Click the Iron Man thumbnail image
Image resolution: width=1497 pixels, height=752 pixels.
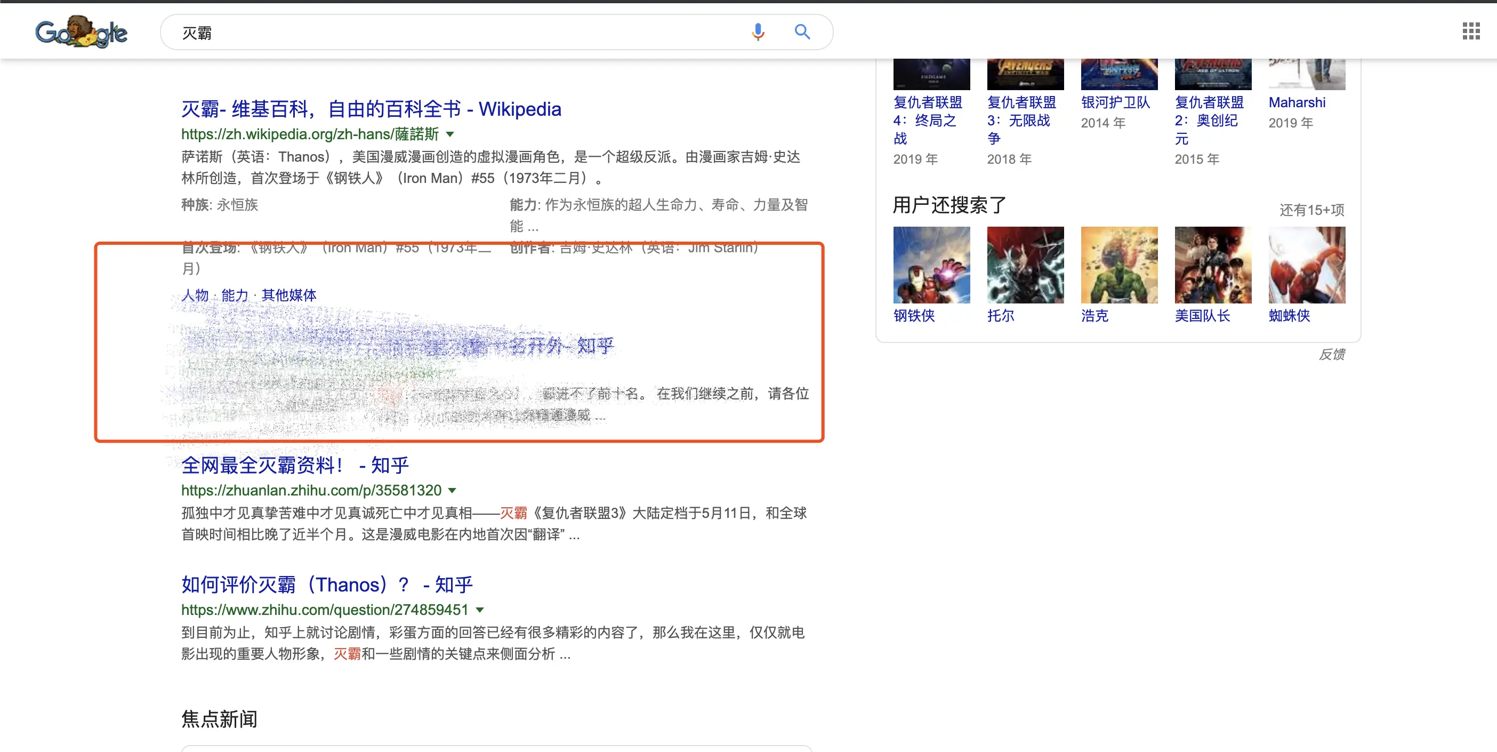click(x=931, y=265)
